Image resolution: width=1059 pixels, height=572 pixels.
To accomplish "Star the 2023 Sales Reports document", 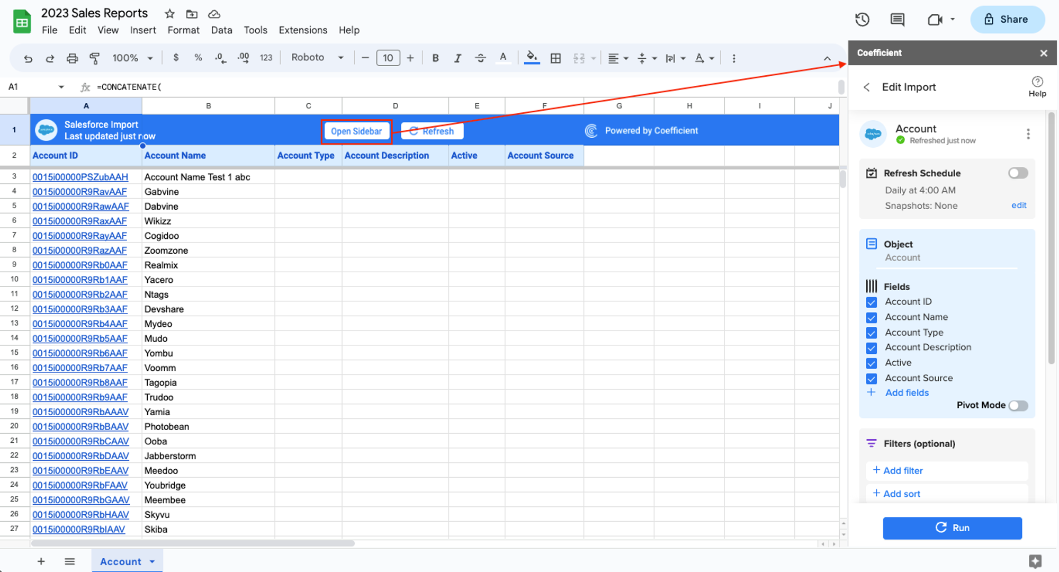I will (169, 14).
